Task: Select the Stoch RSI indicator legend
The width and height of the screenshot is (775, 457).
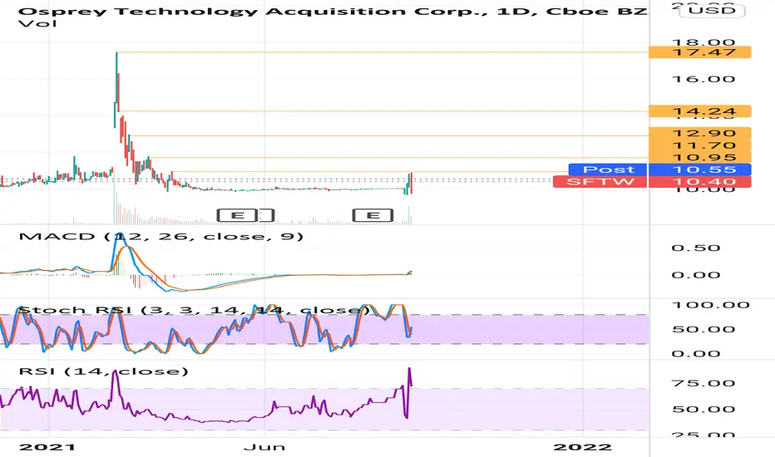Action: click(194, 310)
